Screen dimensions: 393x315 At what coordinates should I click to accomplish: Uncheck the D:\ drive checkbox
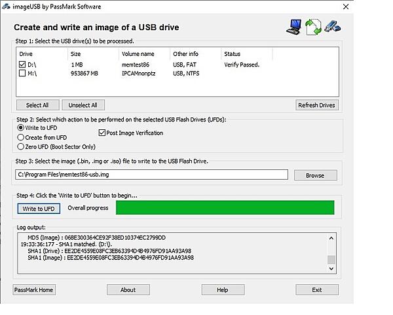click(x=22, y=64)
